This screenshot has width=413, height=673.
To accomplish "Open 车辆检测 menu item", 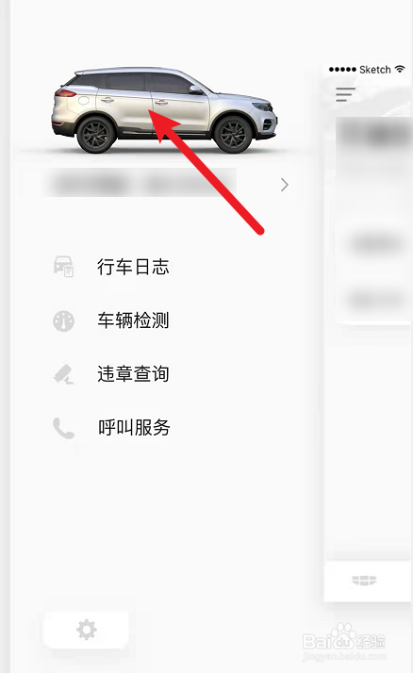I will pos(133,320).
